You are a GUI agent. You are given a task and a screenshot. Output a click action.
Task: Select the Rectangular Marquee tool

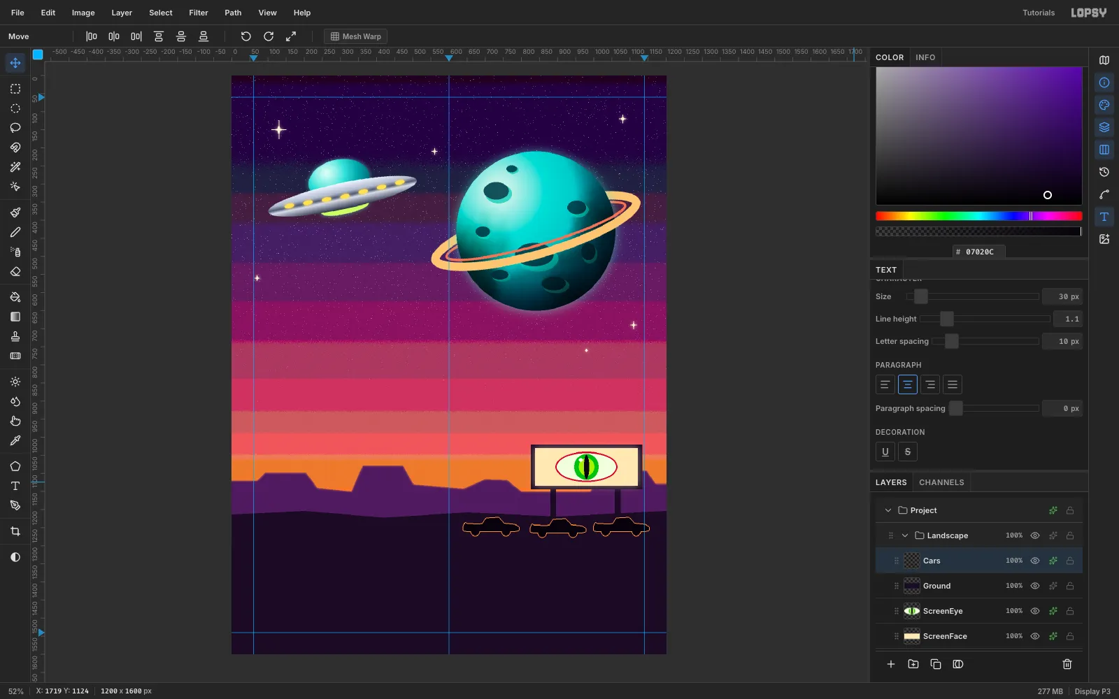[x=15, y=89]
